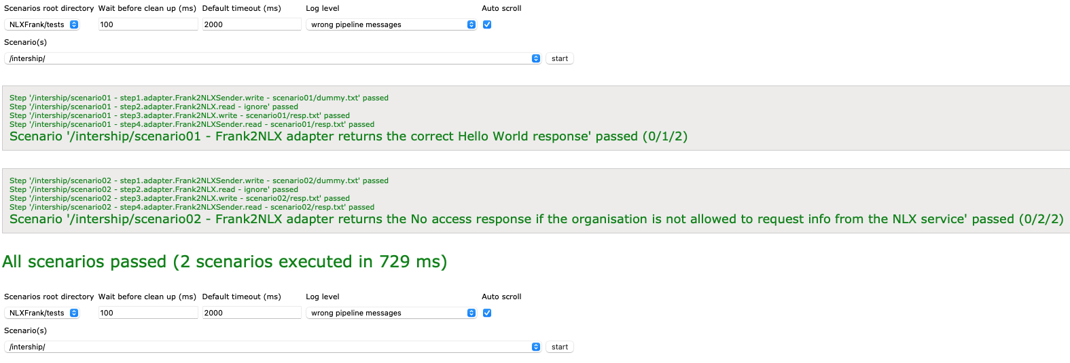This screenshot has height=363, width=1070.
Task: Toggle bottom Auto scroll checkbox
Action: coord(487,313)
